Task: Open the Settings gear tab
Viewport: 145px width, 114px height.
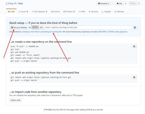Action: click(x=119, y=12)
